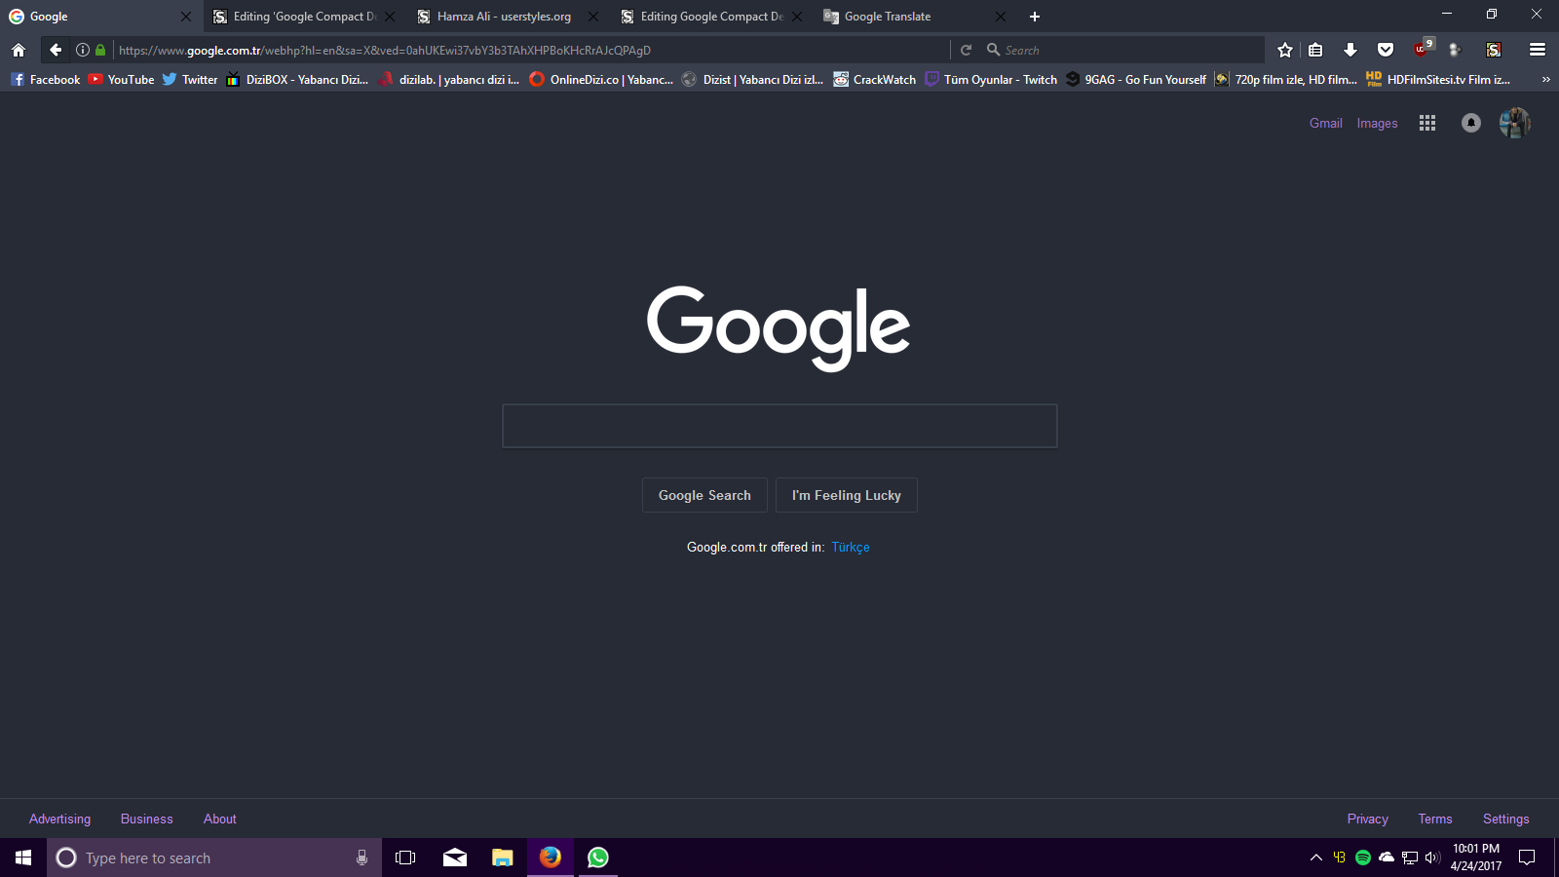Open YouTube bookmark
The image size is (1559, 877).
(x=122, y=80)
